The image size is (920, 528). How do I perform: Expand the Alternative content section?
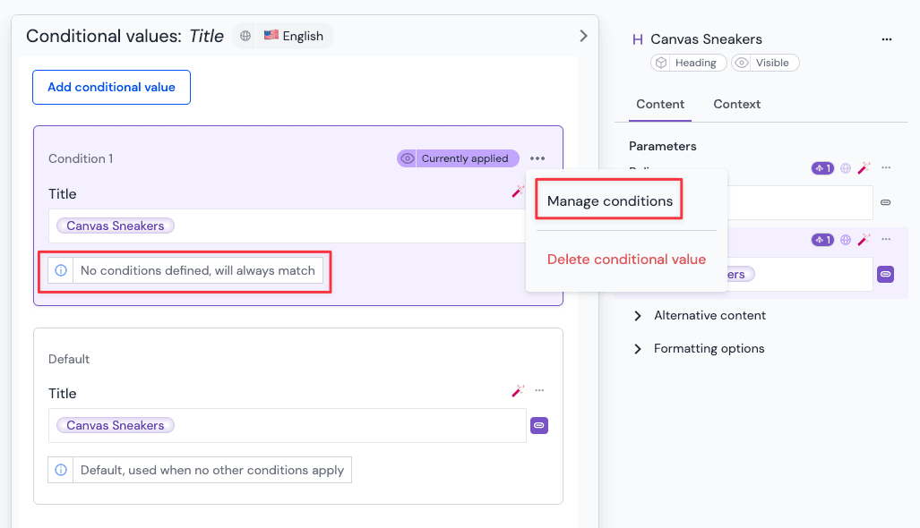[x=698, y=315]
